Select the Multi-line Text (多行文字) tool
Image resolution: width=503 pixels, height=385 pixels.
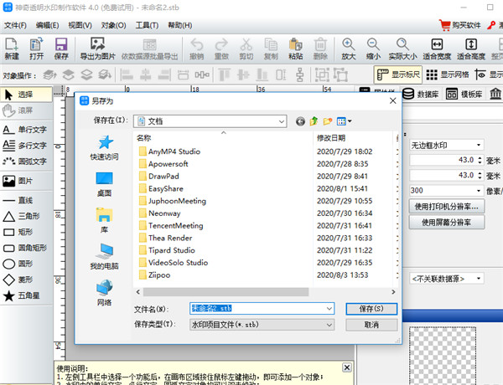pos(26,146)
